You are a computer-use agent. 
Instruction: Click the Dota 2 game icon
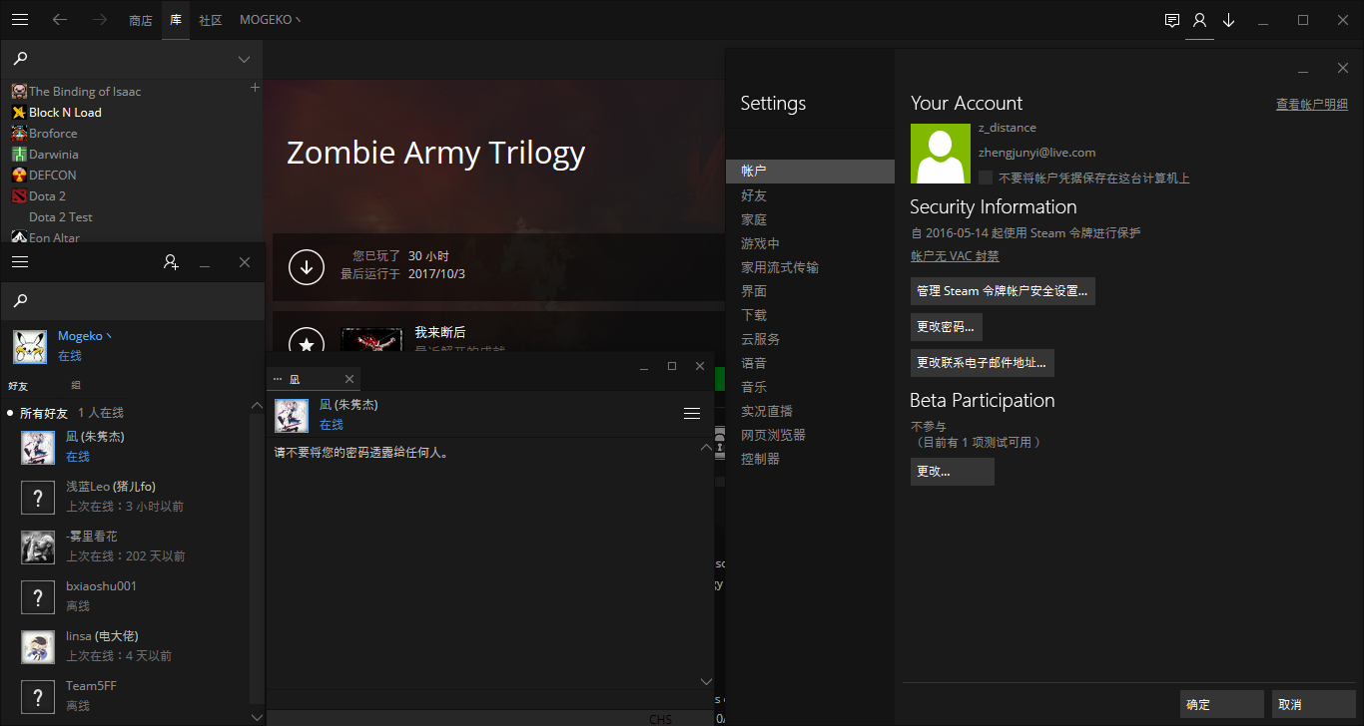pos(19,196)
